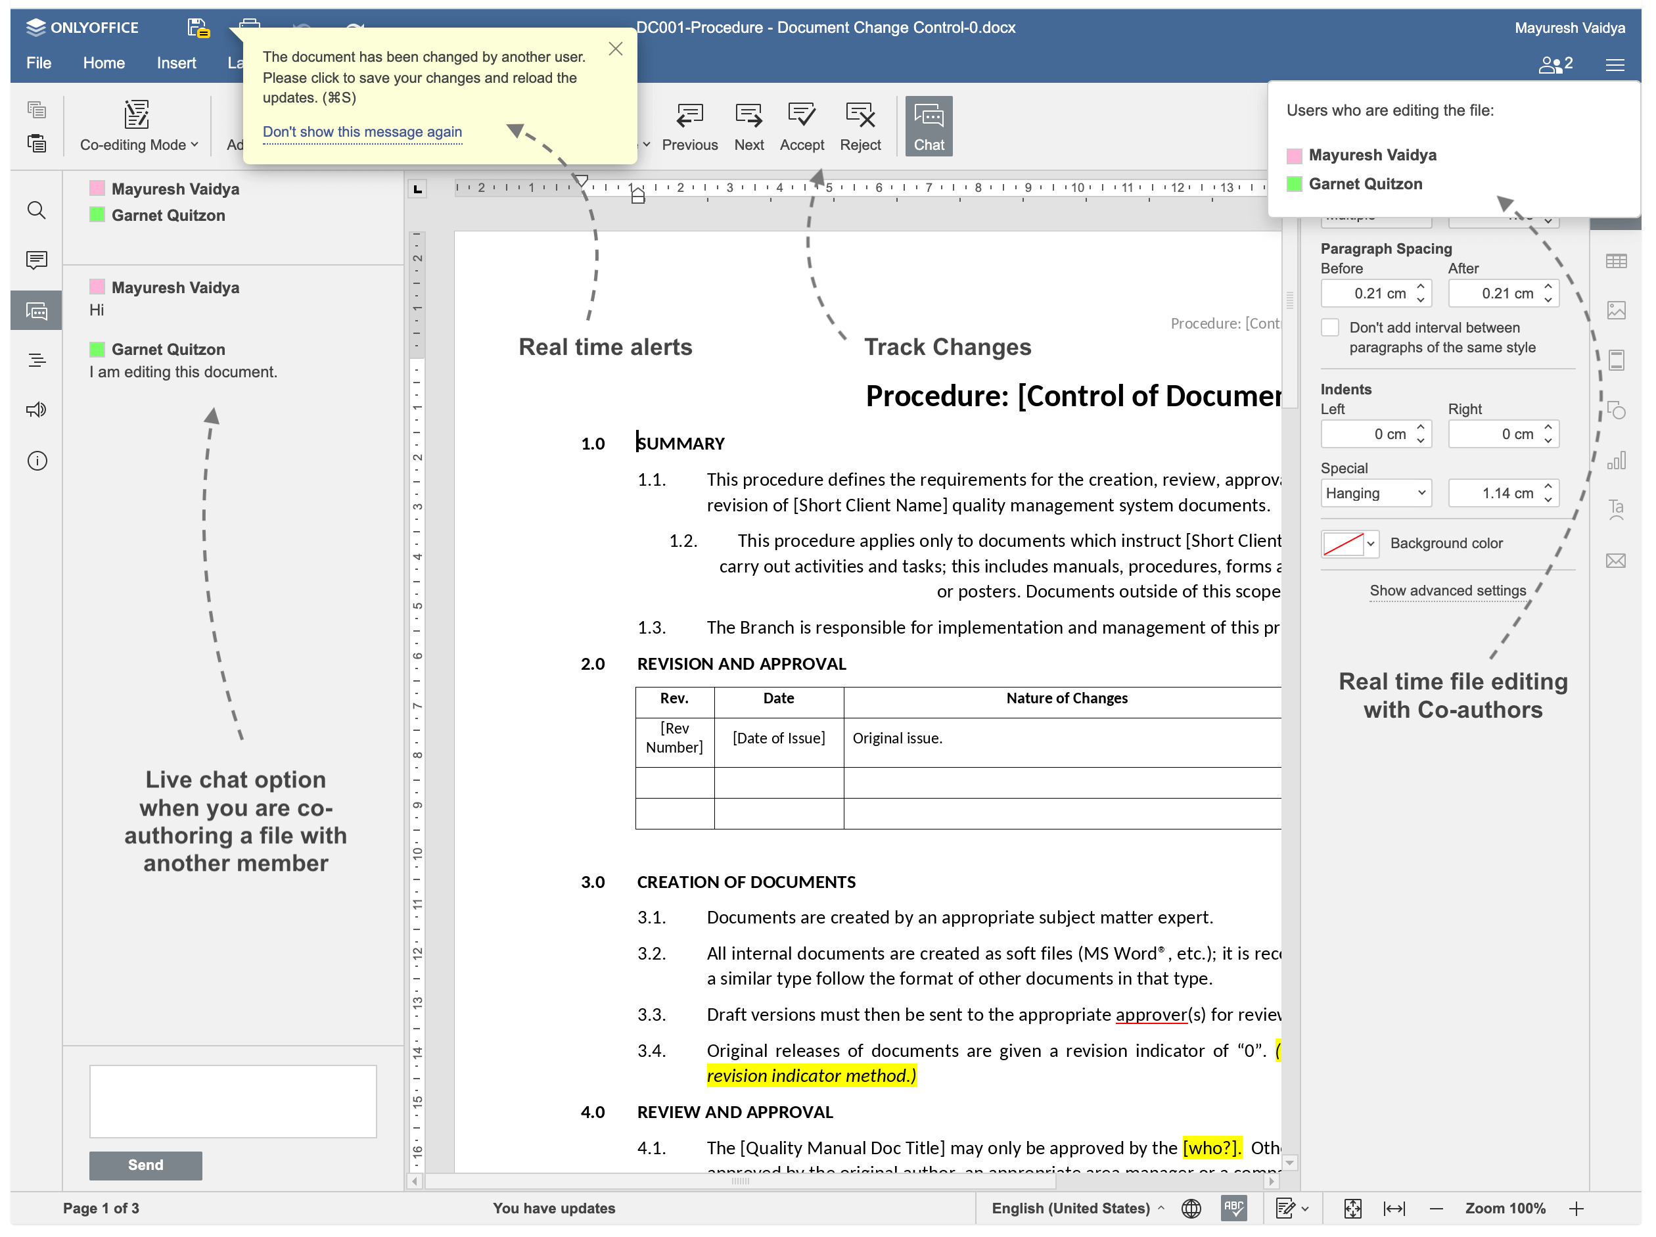
Task: Click Garnet Quitzon in editing users popup
Action: click(x=1365, y=184)
